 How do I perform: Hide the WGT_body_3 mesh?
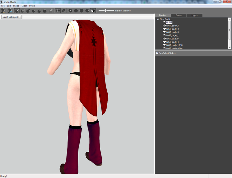(x=164, y=26)
